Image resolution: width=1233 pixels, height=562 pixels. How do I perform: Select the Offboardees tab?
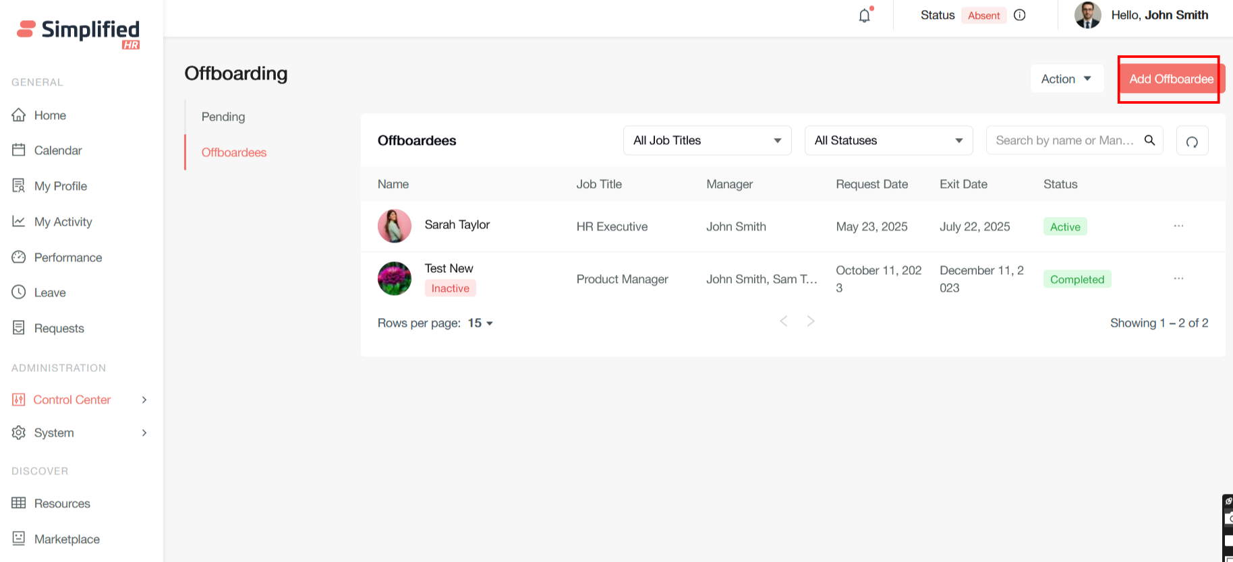[x=234, y=152]
